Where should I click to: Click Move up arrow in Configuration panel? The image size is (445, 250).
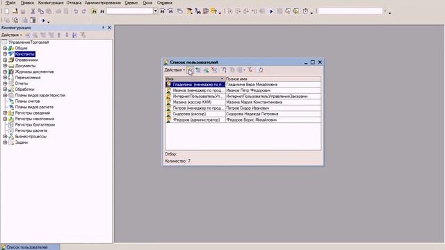[x=59, y=35]
